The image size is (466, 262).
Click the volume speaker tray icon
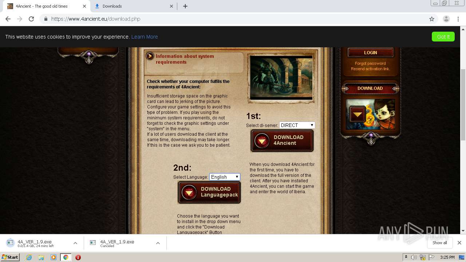pos(414,257)
